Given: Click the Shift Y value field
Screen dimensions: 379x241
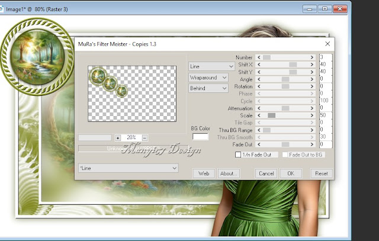Looking at the screenshot, I should (x=326, y=72).
